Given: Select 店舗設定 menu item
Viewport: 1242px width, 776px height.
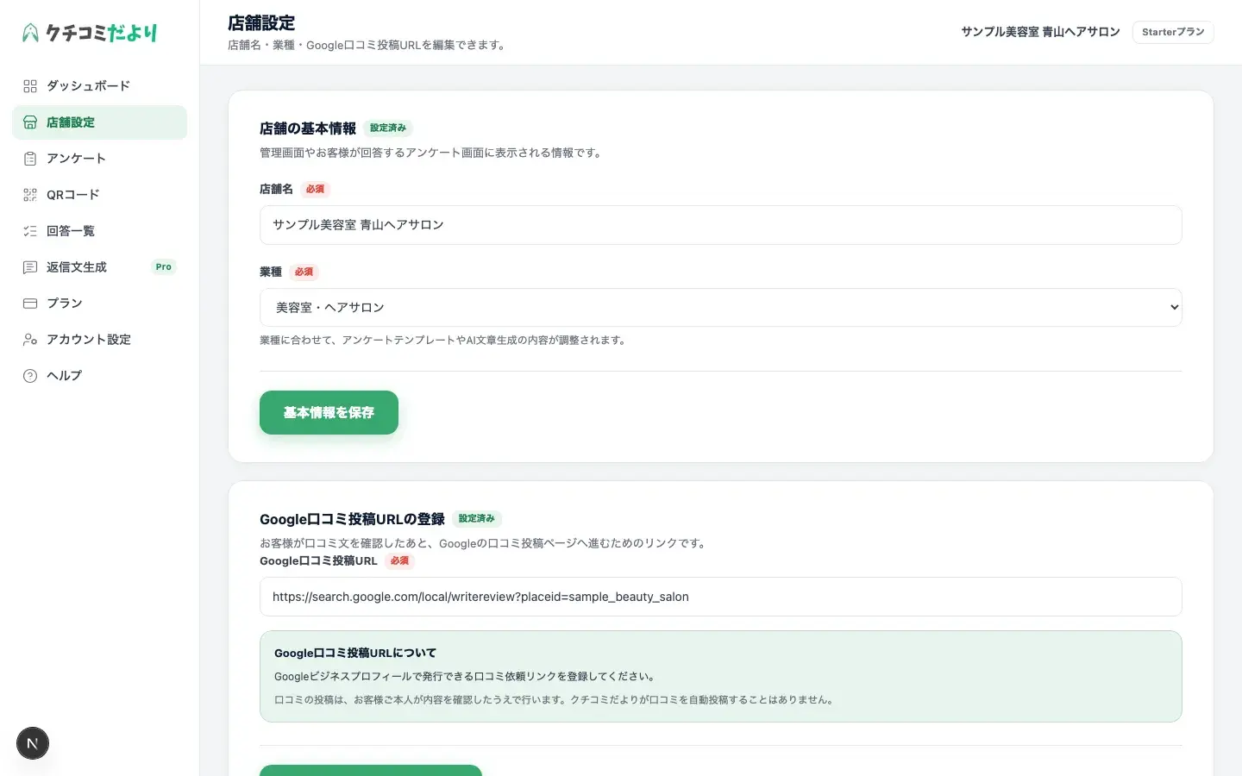Looking at the screenshot, I should coord(100,122).
